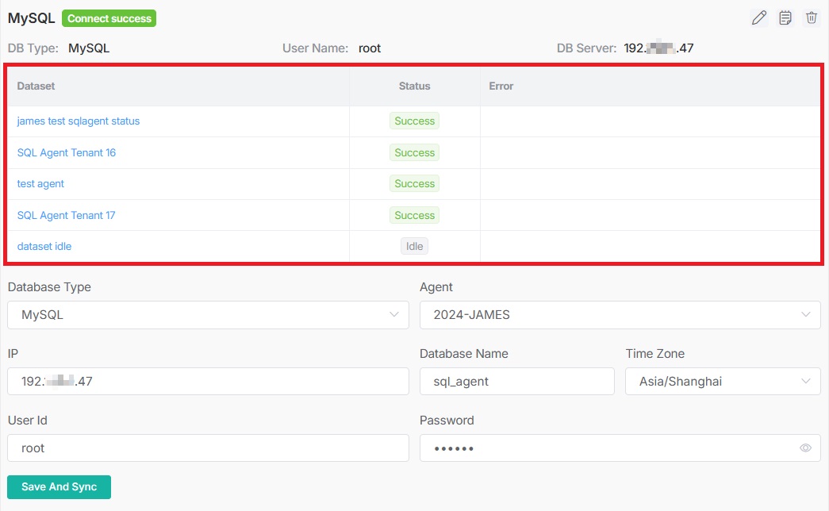
Task: Click into the IP address field
Action: 208,382
